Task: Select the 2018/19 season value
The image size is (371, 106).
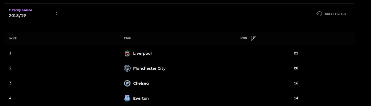Action: click(17, 16)
